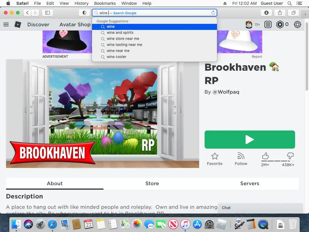Report the advertisement
Screen dimensions: 309x232
[257, 56]
